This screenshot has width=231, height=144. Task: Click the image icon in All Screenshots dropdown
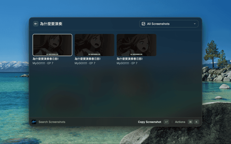point(143,24)
